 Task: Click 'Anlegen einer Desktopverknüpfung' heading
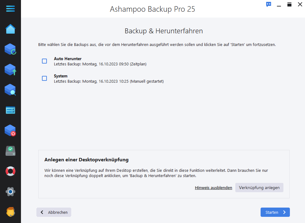(x=86, y=160)
